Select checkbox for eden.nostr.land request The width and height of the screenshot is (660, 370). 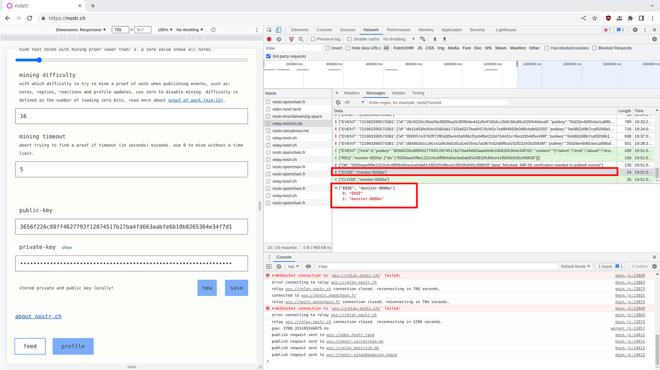click(x=268, y=109)
